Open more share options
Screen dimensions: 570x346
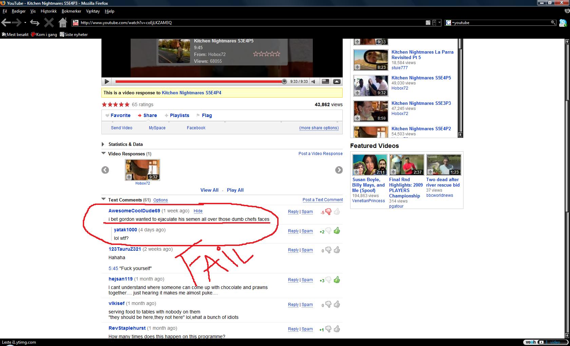(x=319, y=128)
